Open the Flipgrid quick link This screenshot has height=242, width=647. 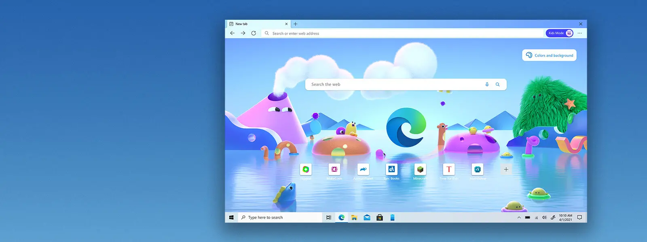tap(306, 169)
